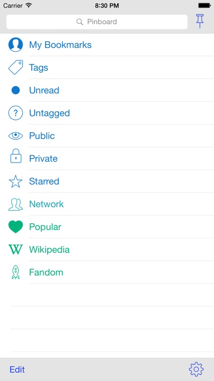Click the Untagged question mark icon
This screenshot has width=214, height=381.
click(x=16, y=113)
